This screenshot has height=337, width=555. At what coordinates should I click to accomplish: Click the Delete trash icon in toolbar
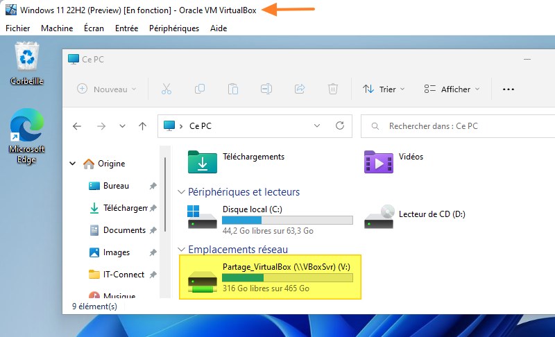click(333, 89)
